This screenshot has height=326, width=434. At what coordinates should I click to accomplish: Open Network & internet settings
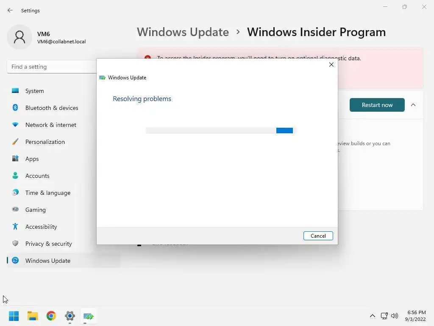[x=64, y=125]
